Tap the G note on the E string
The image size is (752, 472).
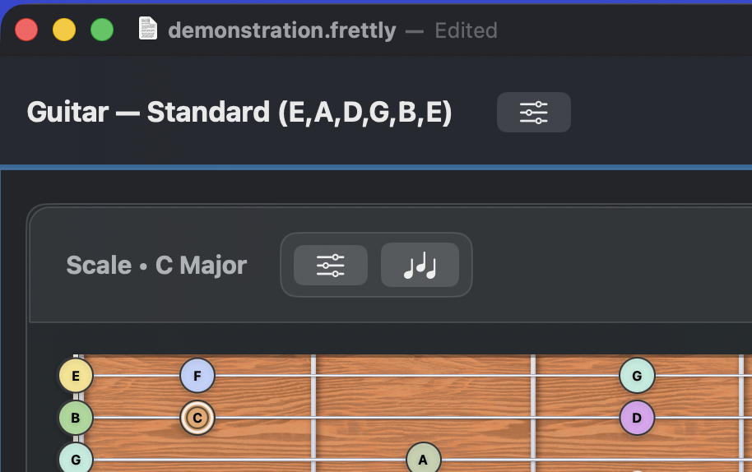(x=637, y=376)
